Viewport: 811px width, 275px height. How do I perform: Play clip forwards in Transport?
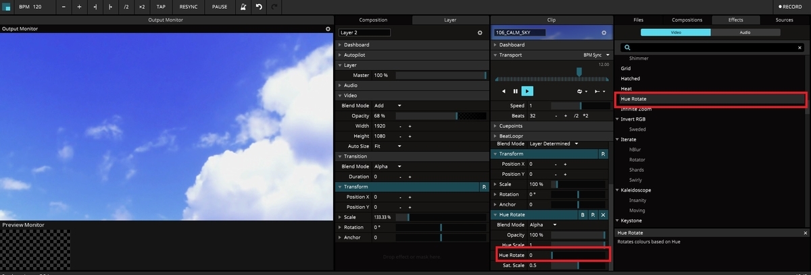point(528,91)
